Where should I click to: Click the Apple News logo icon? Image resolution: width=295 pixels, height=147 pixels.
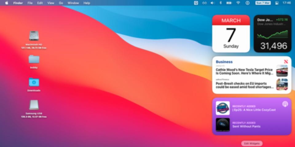[x=286, y=62]
